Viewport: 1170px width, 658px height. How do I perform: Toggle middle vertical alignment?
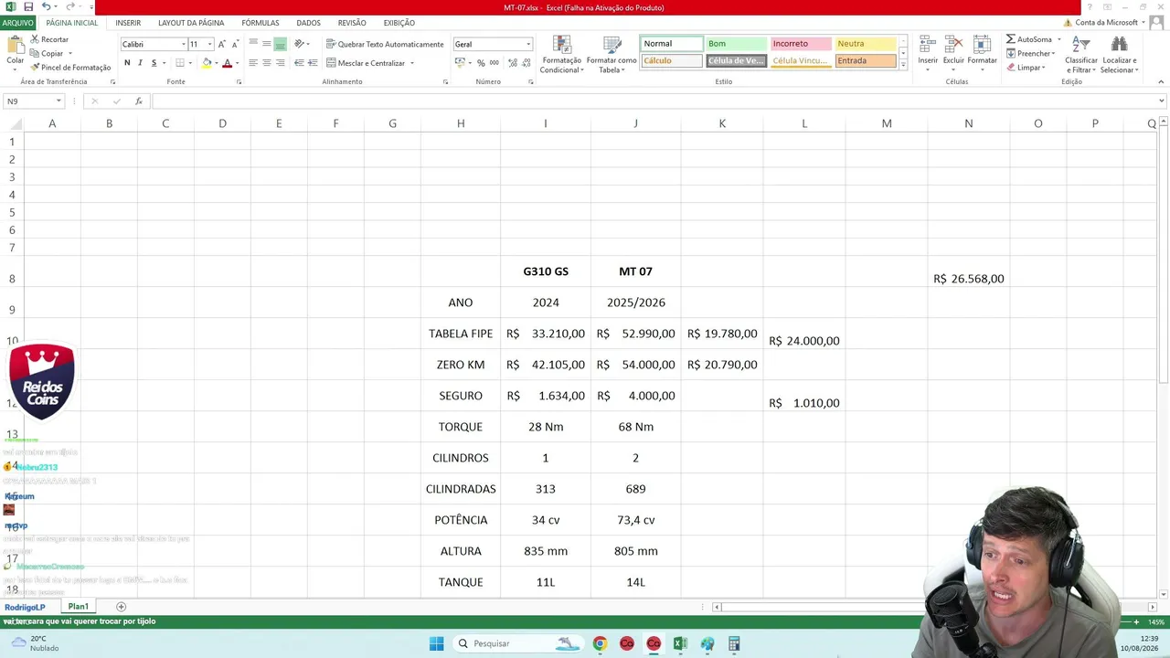point(267,44)
